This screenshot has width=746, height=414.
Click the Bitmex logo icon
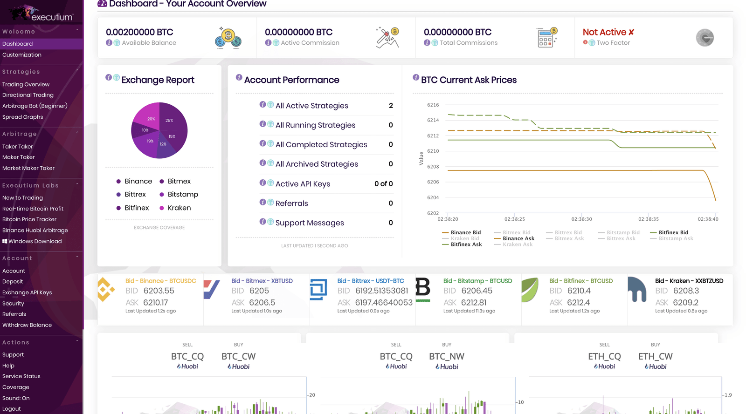point(211,289)
